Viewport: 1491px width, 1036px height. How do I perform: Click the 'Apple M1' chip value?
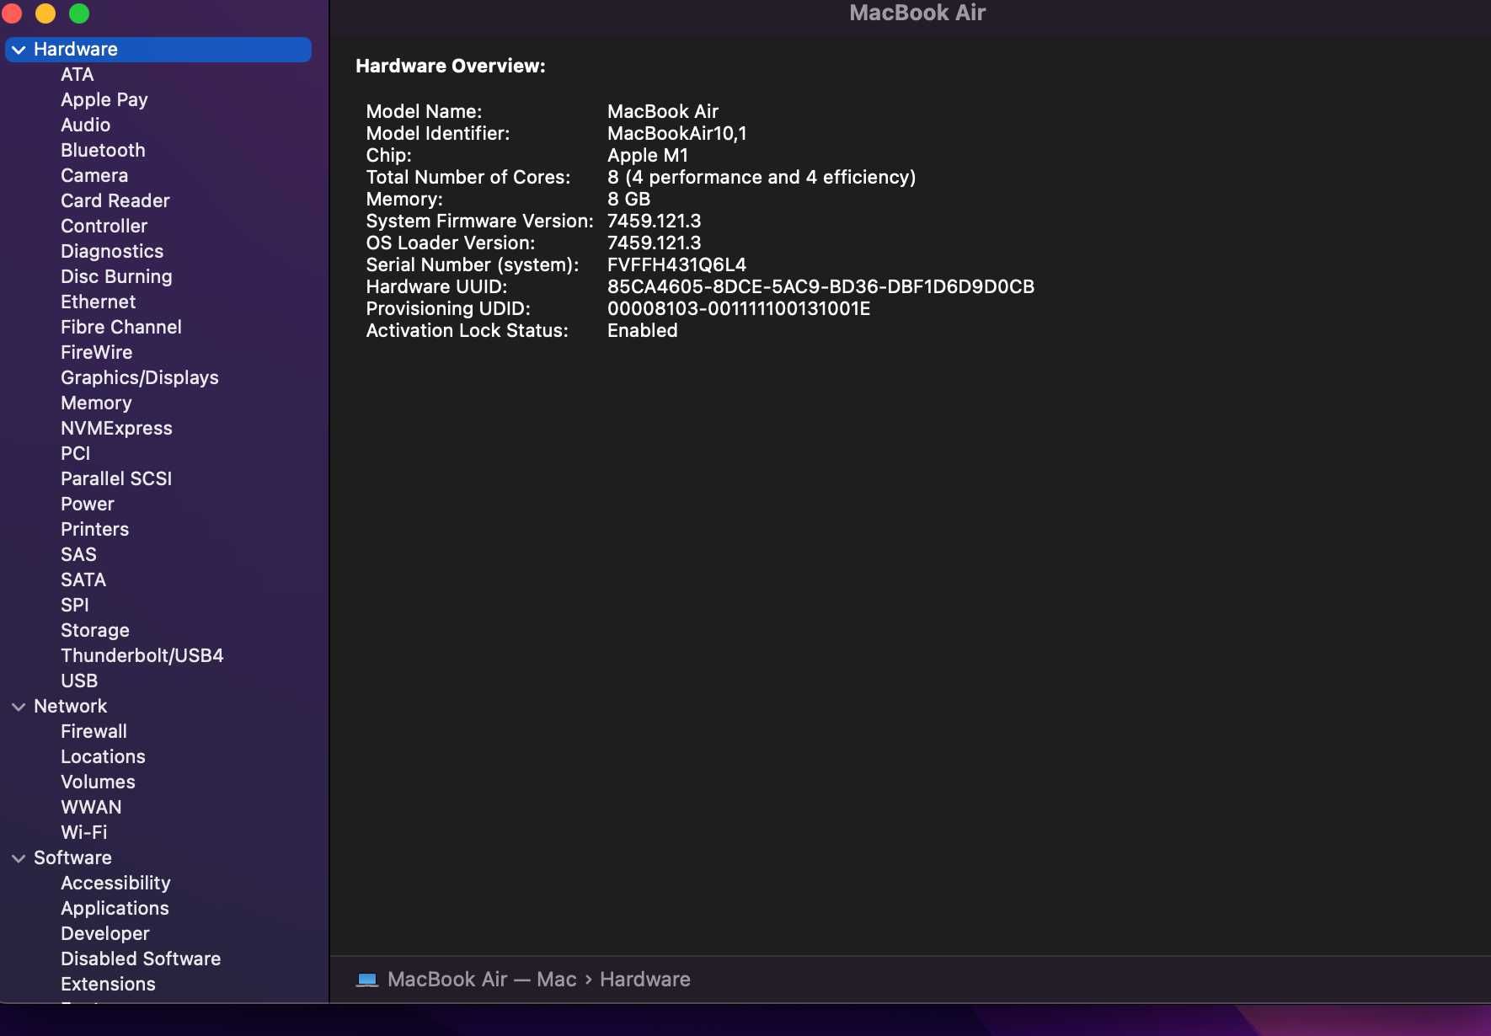[x=647, y=156]
